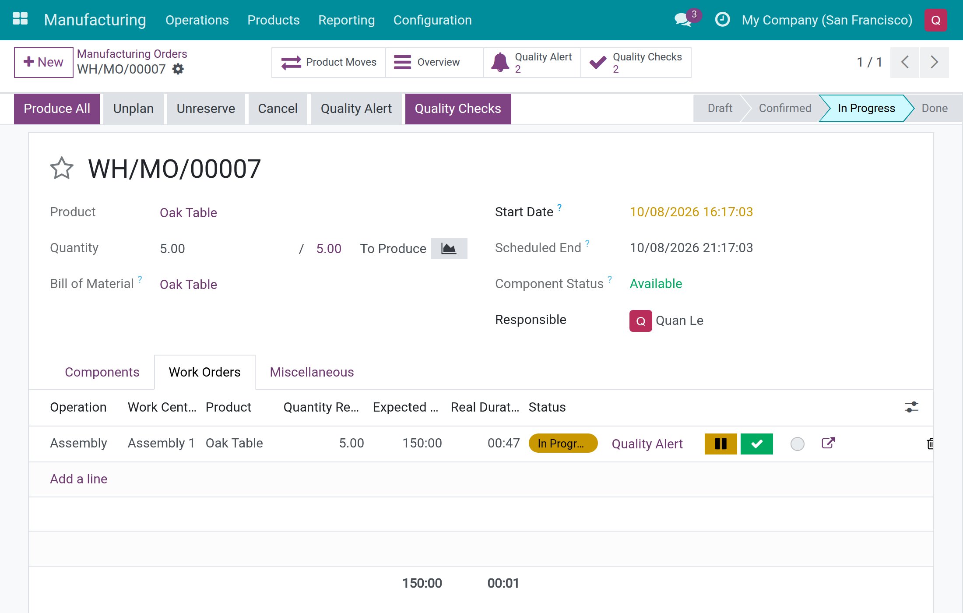
Task: Click Produce All button
Action: pyautogui.click(x=57, y=109)
